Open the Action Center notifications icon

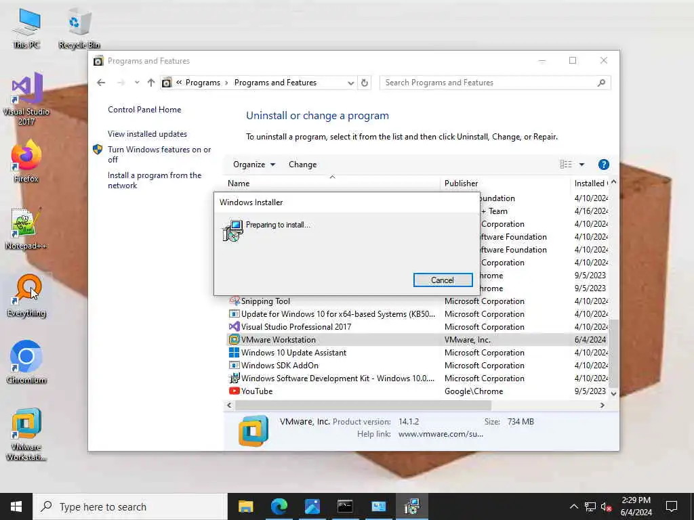click(x=672, y=506)
